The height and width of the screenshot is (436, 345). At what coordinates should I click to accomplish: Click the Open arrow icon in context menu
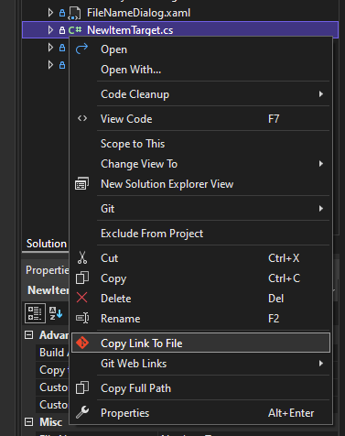pyautogui.click(x=81, y=49)
